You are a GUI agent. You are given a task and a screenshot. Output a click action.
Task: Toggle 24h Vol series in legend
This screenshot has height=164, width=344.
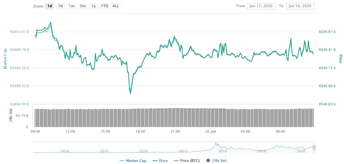click(x=216, y=161)
